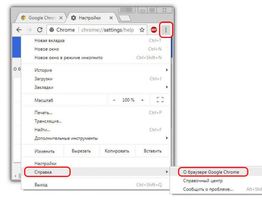Click the AdBlock Plus extension icon
Viewport: 262px width, 203px height.
point(154,30)
